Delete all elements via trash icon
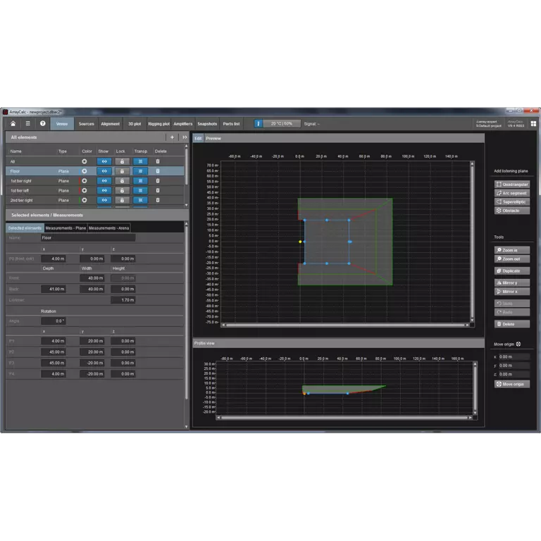This screenshot has width=541, height=541. [x=158, y=161]
